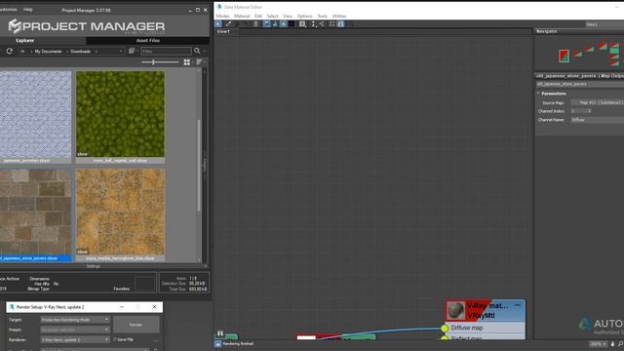Open the Options menu

(304, 16)
